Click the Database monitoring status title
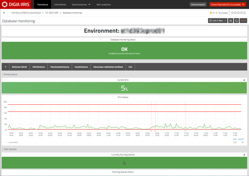The image size is (249, 176). click(x=123, y=39)
